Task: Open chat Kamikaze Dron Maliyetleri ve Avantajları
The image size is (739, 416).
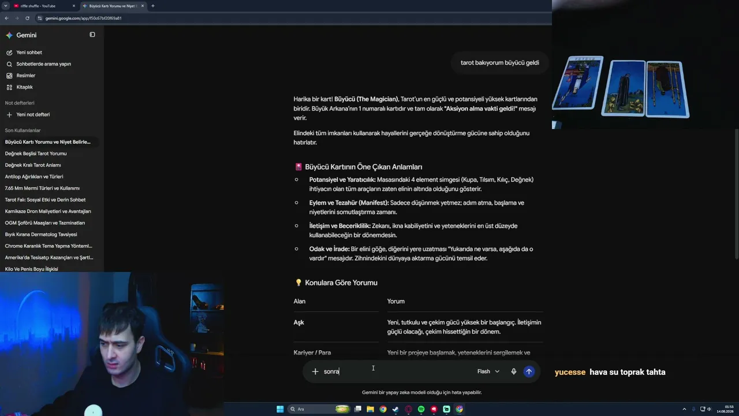Action: pos(48,211)
